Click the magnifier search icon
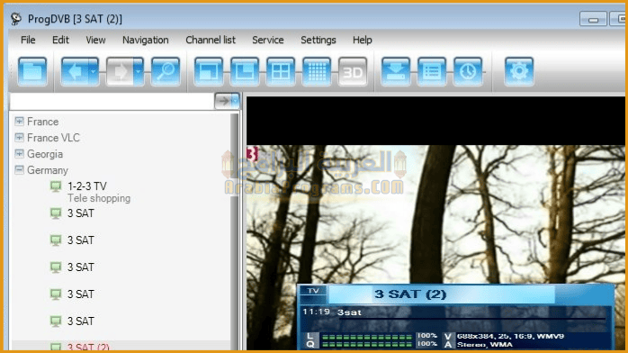Image resolution: width=628 pixels, height=353 pixels. pyautogui.click(x=166, y=71)
